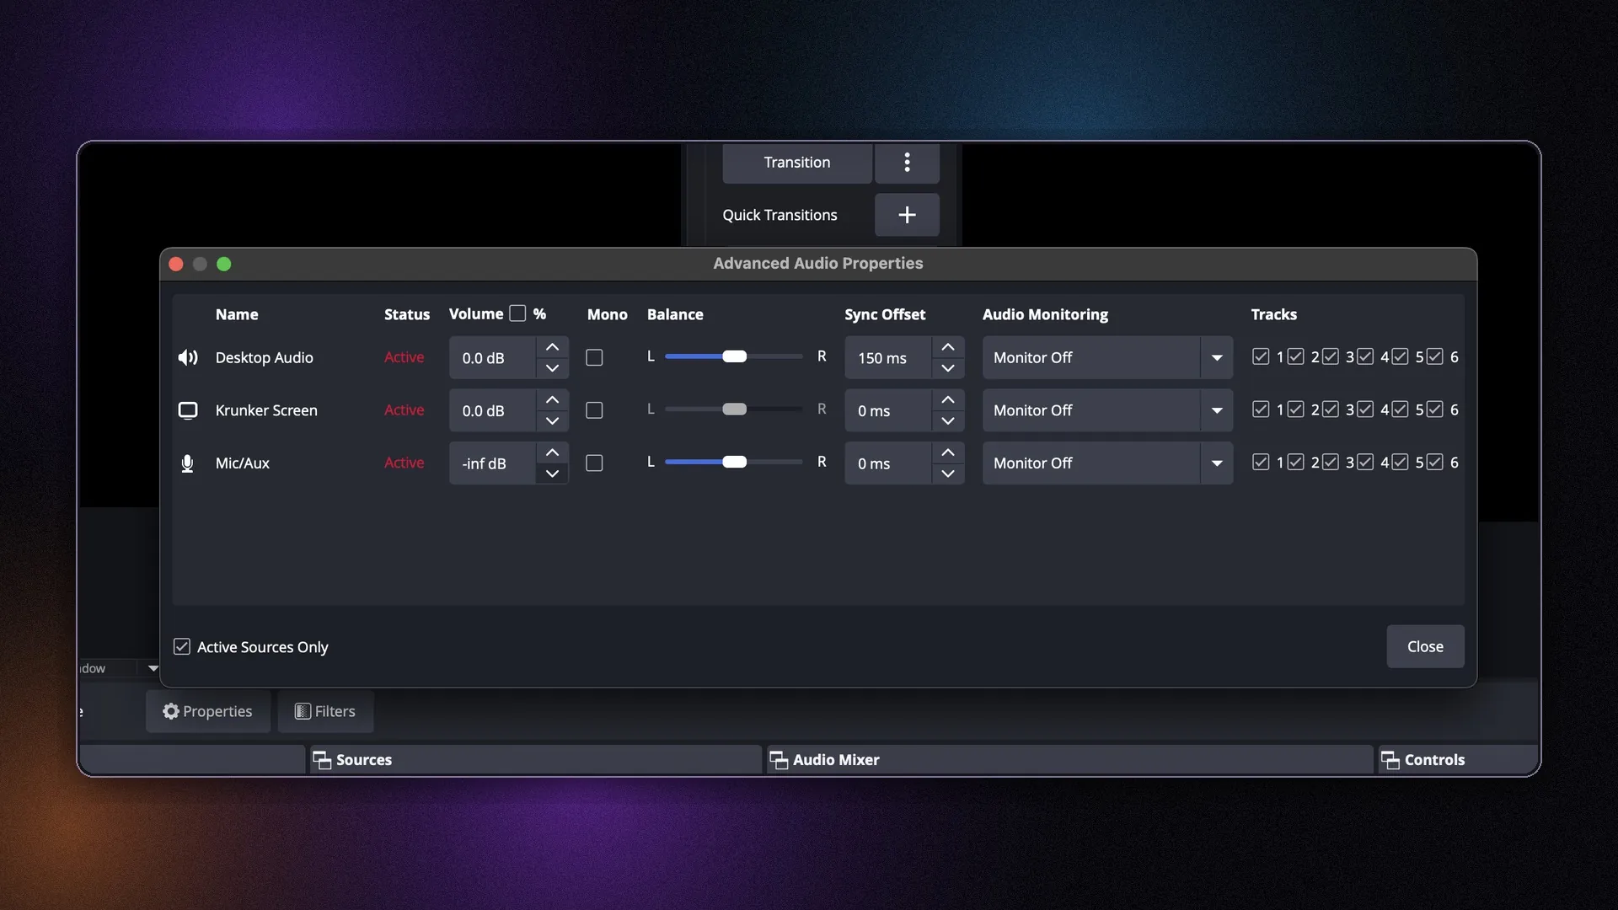
Task: Click the Krunker Screen display icon
Action: pyautogui.click(x=188, y=410)
